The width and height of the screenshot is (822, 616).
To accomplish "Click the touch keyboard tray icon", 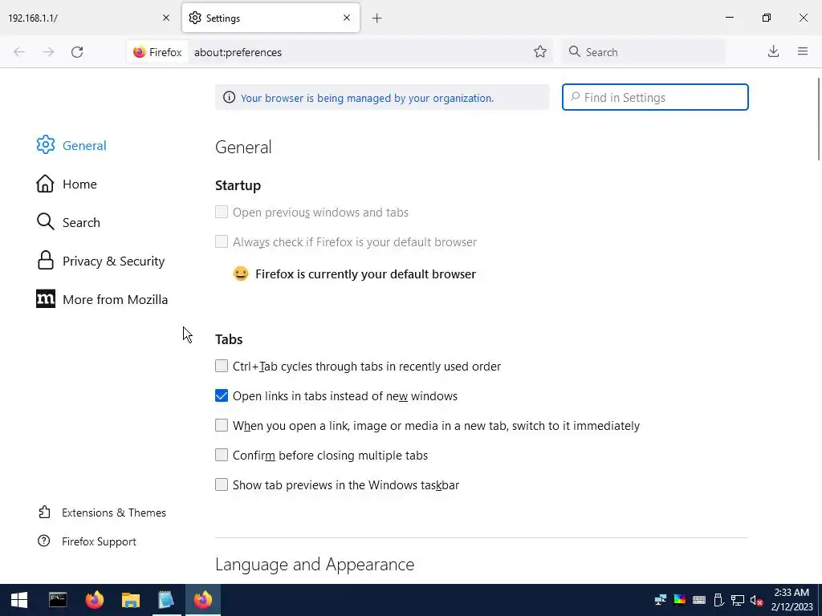I will click(x=699, y=600).
